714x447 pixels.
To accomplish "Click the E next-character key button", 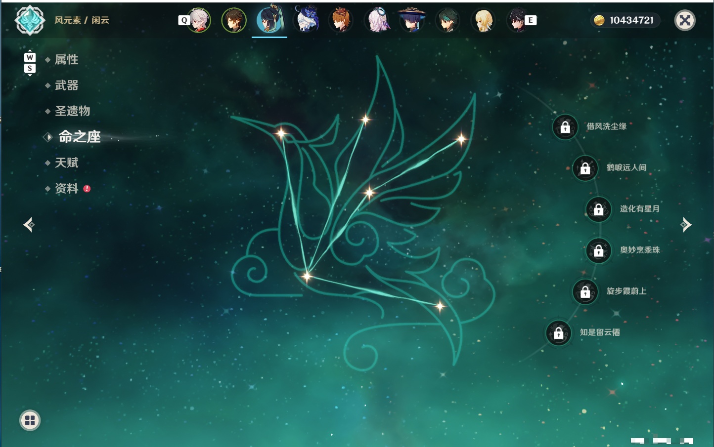I will [531, 20].
